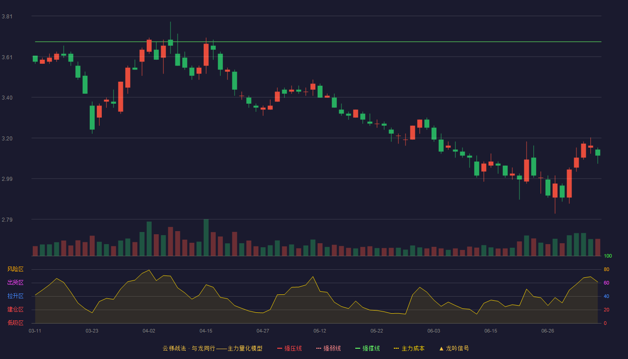Toggle the 龙吟信号 legend item
This screenshot has height=359, width=628.
coord(454,348)
